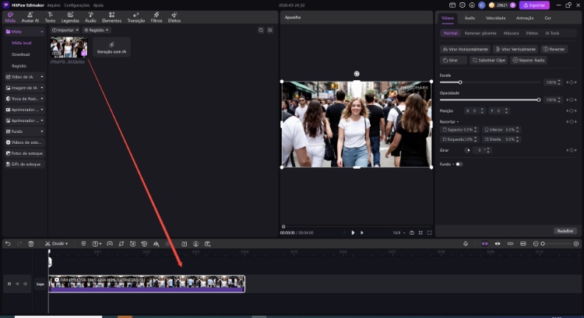Enter fullscreen preview mode
584x318 pixels.
click(429, 232)
